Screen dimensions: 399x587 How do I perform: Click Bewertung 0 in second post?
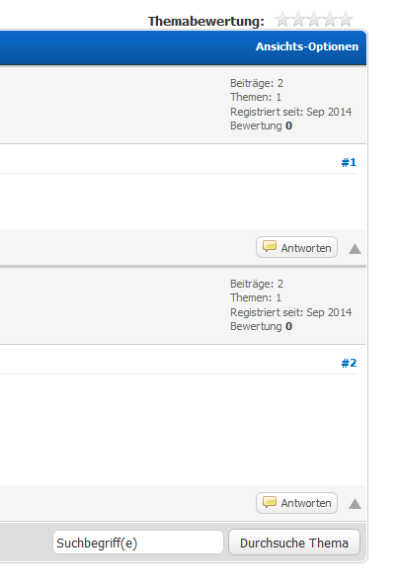click(262, 326)
